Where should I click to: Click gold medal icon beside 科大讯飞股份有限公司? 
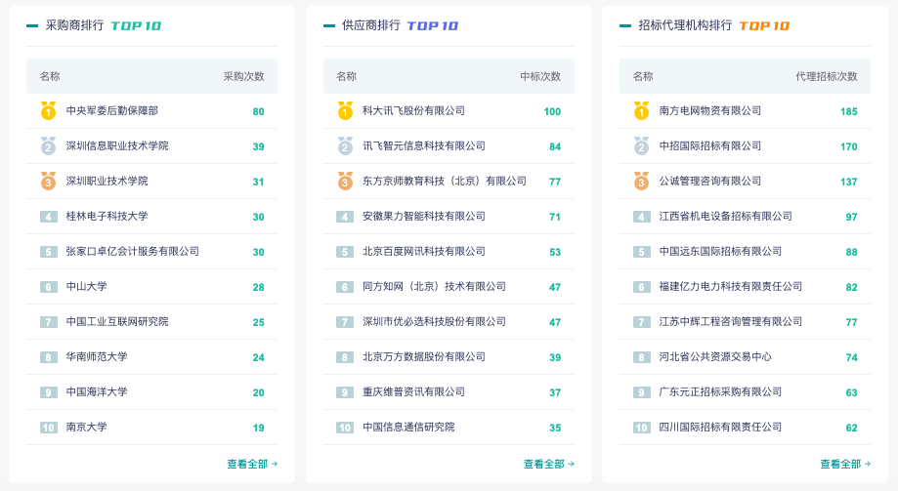[x=345, y=110]
